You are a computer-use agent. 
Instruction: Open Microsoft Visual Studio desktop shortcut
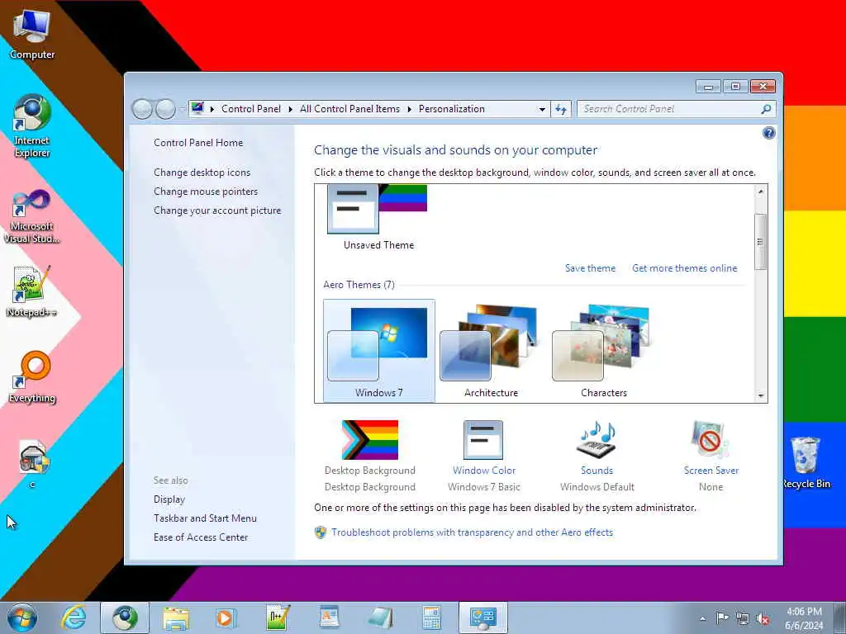tap(32, 216)
